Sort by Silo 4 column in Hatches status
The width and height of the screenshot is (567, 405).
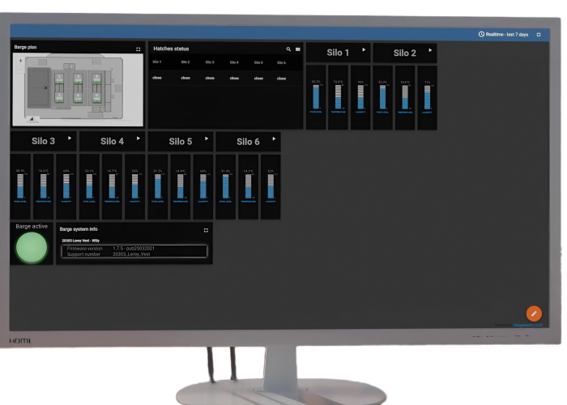[234, 62]
